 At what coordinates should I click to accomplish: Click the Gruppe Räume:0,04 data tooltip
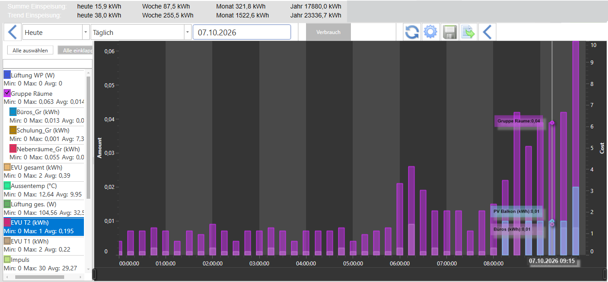tap(519, 121)
